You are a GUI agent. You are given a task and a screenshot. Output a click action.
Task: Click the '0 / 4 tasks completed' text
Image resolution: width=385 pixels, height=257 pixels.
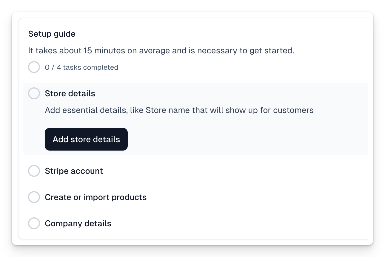click(x=81, y=67)
